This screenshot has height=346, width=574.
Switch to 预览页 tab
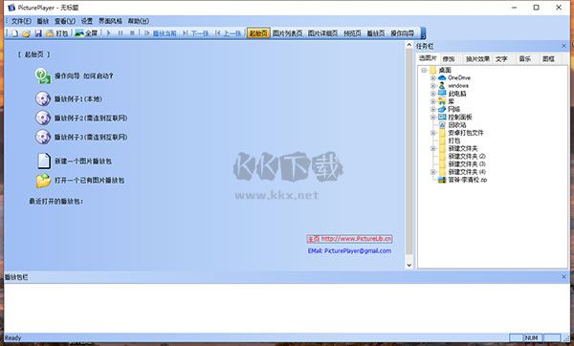point(352,32)
